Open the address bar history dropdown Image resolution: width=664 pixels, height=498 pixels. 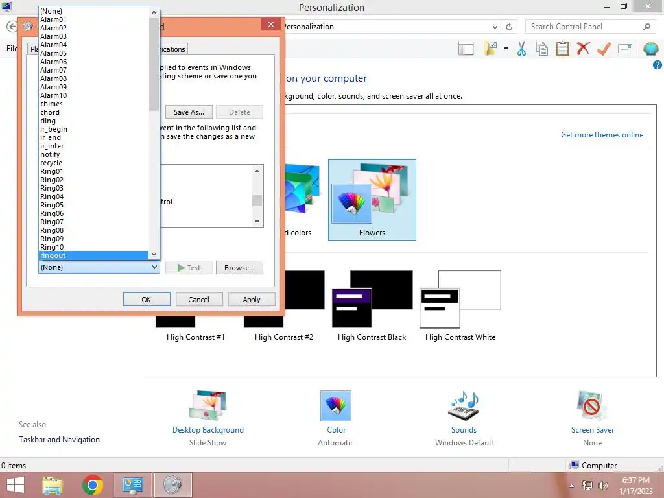(x=495, y=27)
